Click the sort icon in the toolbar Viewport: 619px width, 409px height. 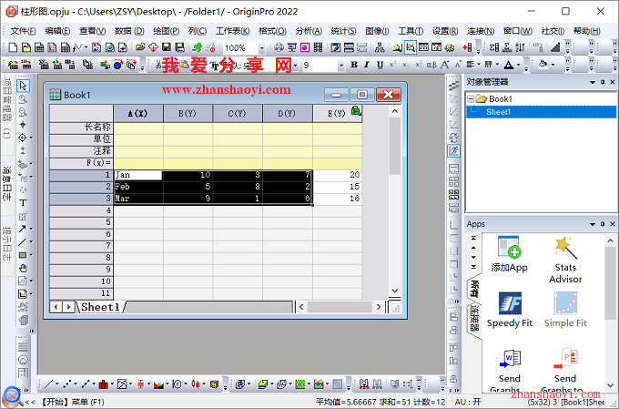pos(520,47)
